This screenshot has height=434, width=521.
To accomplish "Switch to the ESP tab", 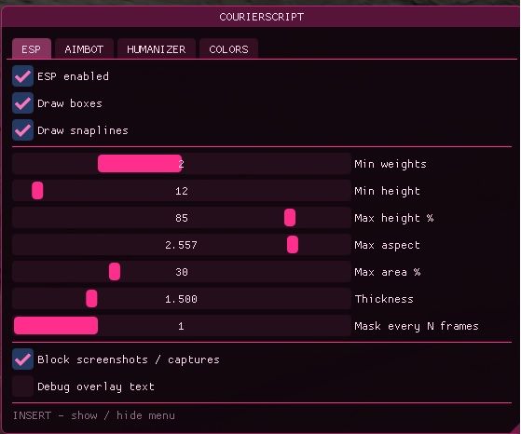I will click(32, 48).
